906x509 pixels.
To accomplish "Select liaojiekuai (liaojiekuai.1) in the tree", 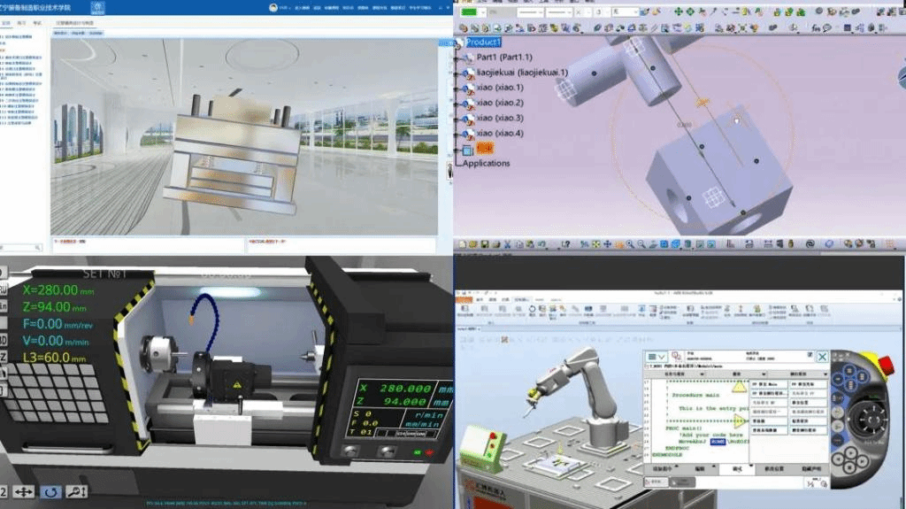I will (522, 73).
